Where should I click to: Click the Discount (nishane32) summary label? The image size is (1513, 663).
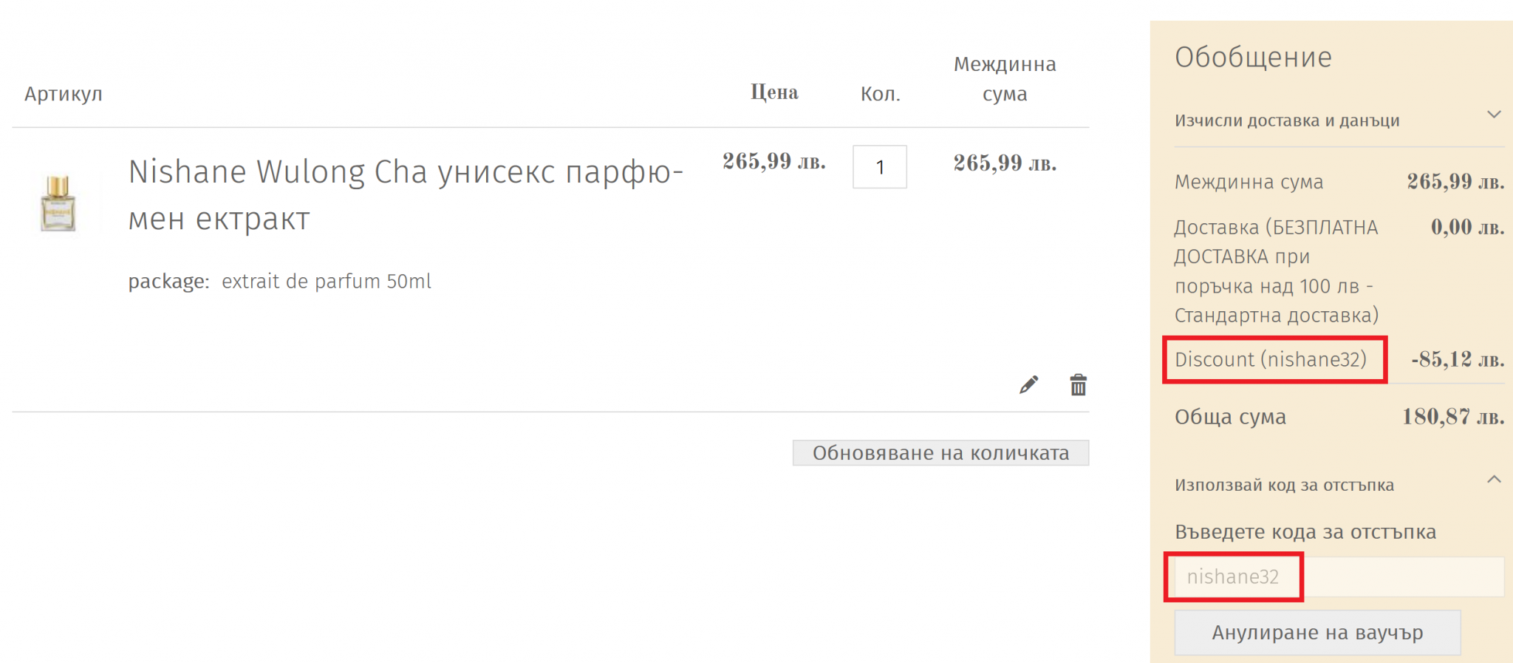click(x=1271, y=359)
